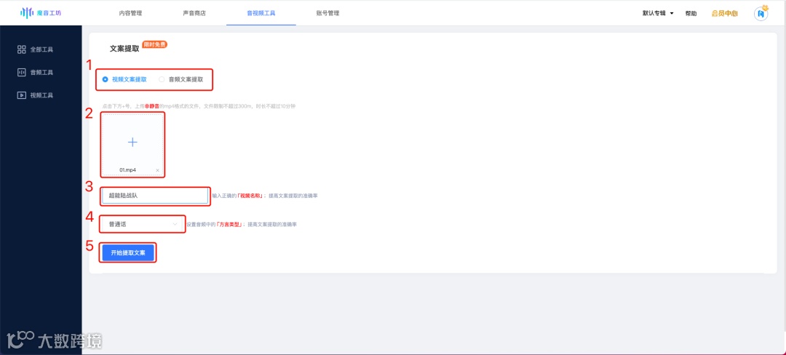Open the 普通话 dialect dropdown
Viewport: 786px width, 355px height.
(143, 224)
